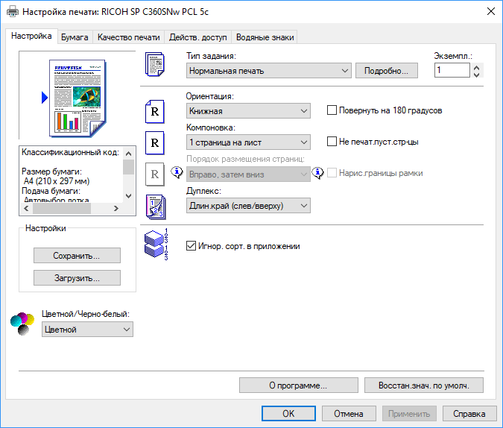The image size is (503, 428).
Task: Click the CMYK color circles icon
Action: [22, 324]
